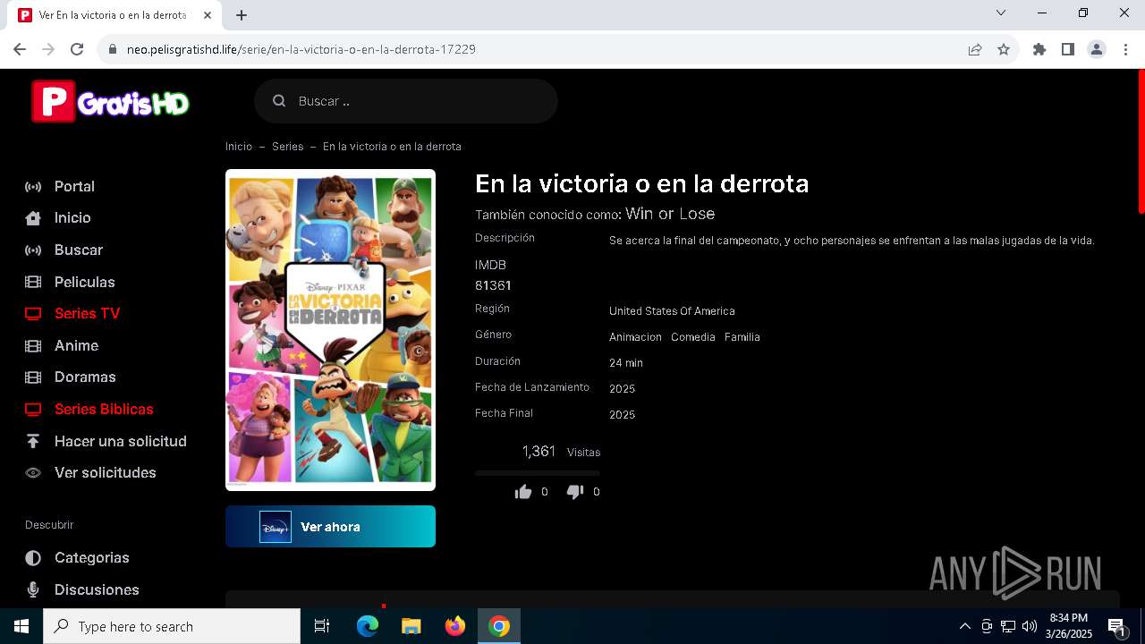Click the Series Biblicas monitor icon
The image size is (1145, 644).
pos(33,410)
